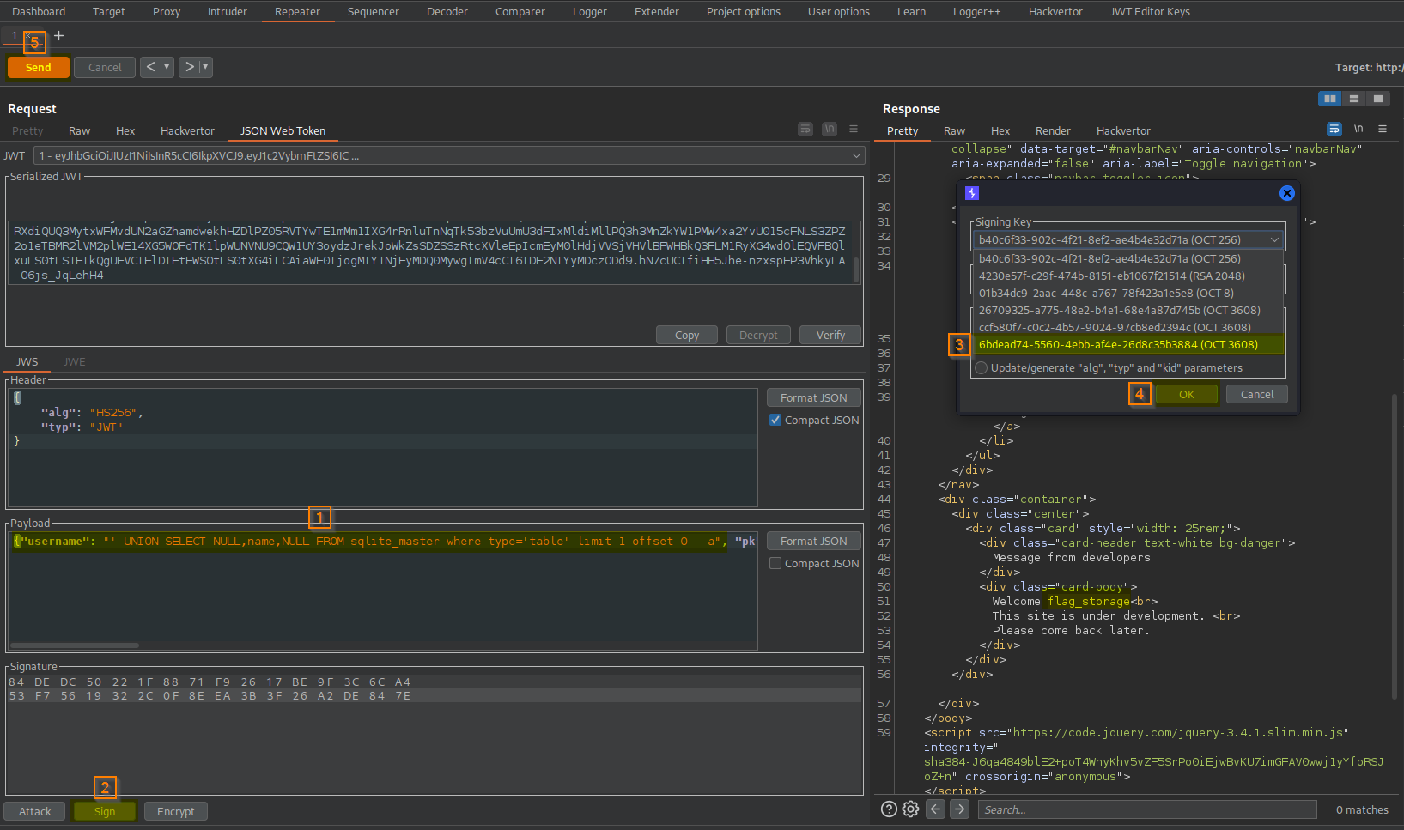
Task: Go back in request history arrow
Action: point(150,67)
